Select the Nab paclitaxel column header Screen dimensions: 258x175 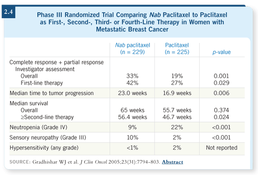click(132, 49)
